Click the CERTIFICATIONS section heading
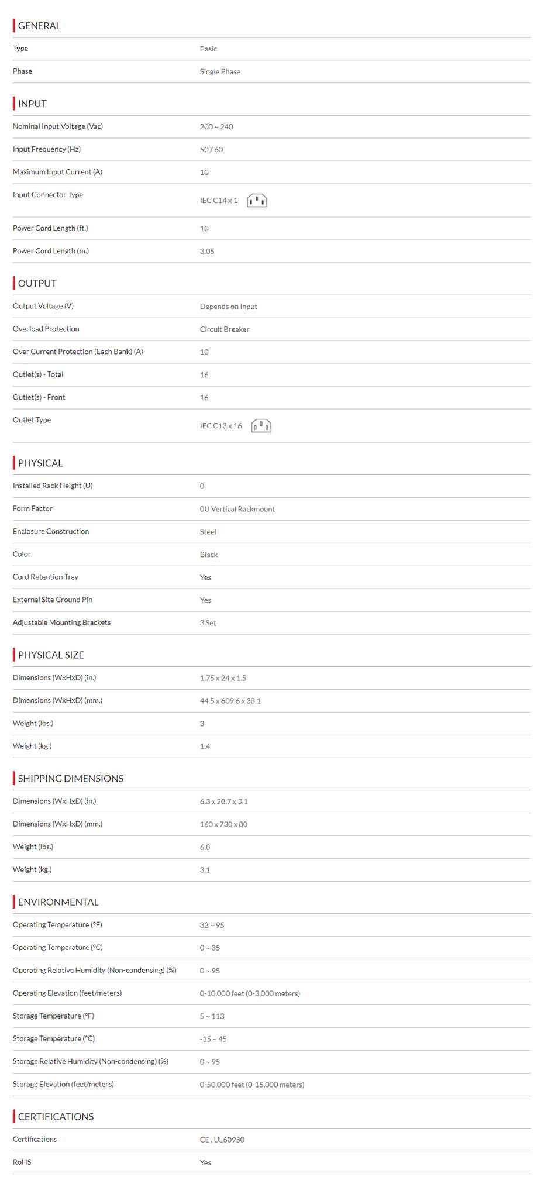This screenshot has height=1180, width=541. [56, 1116]
